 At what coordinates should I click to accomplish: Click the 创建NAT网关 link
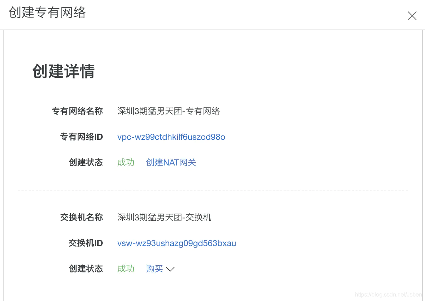171,162
